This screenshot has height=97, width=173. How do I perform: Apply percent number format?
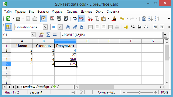coord(133,27)
